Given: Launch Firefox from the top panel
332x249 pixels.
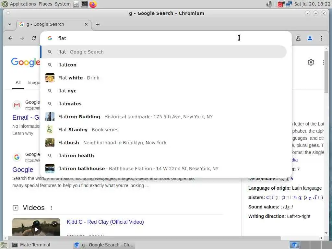Looking at the screenshot, I should (x=93, y=4).
